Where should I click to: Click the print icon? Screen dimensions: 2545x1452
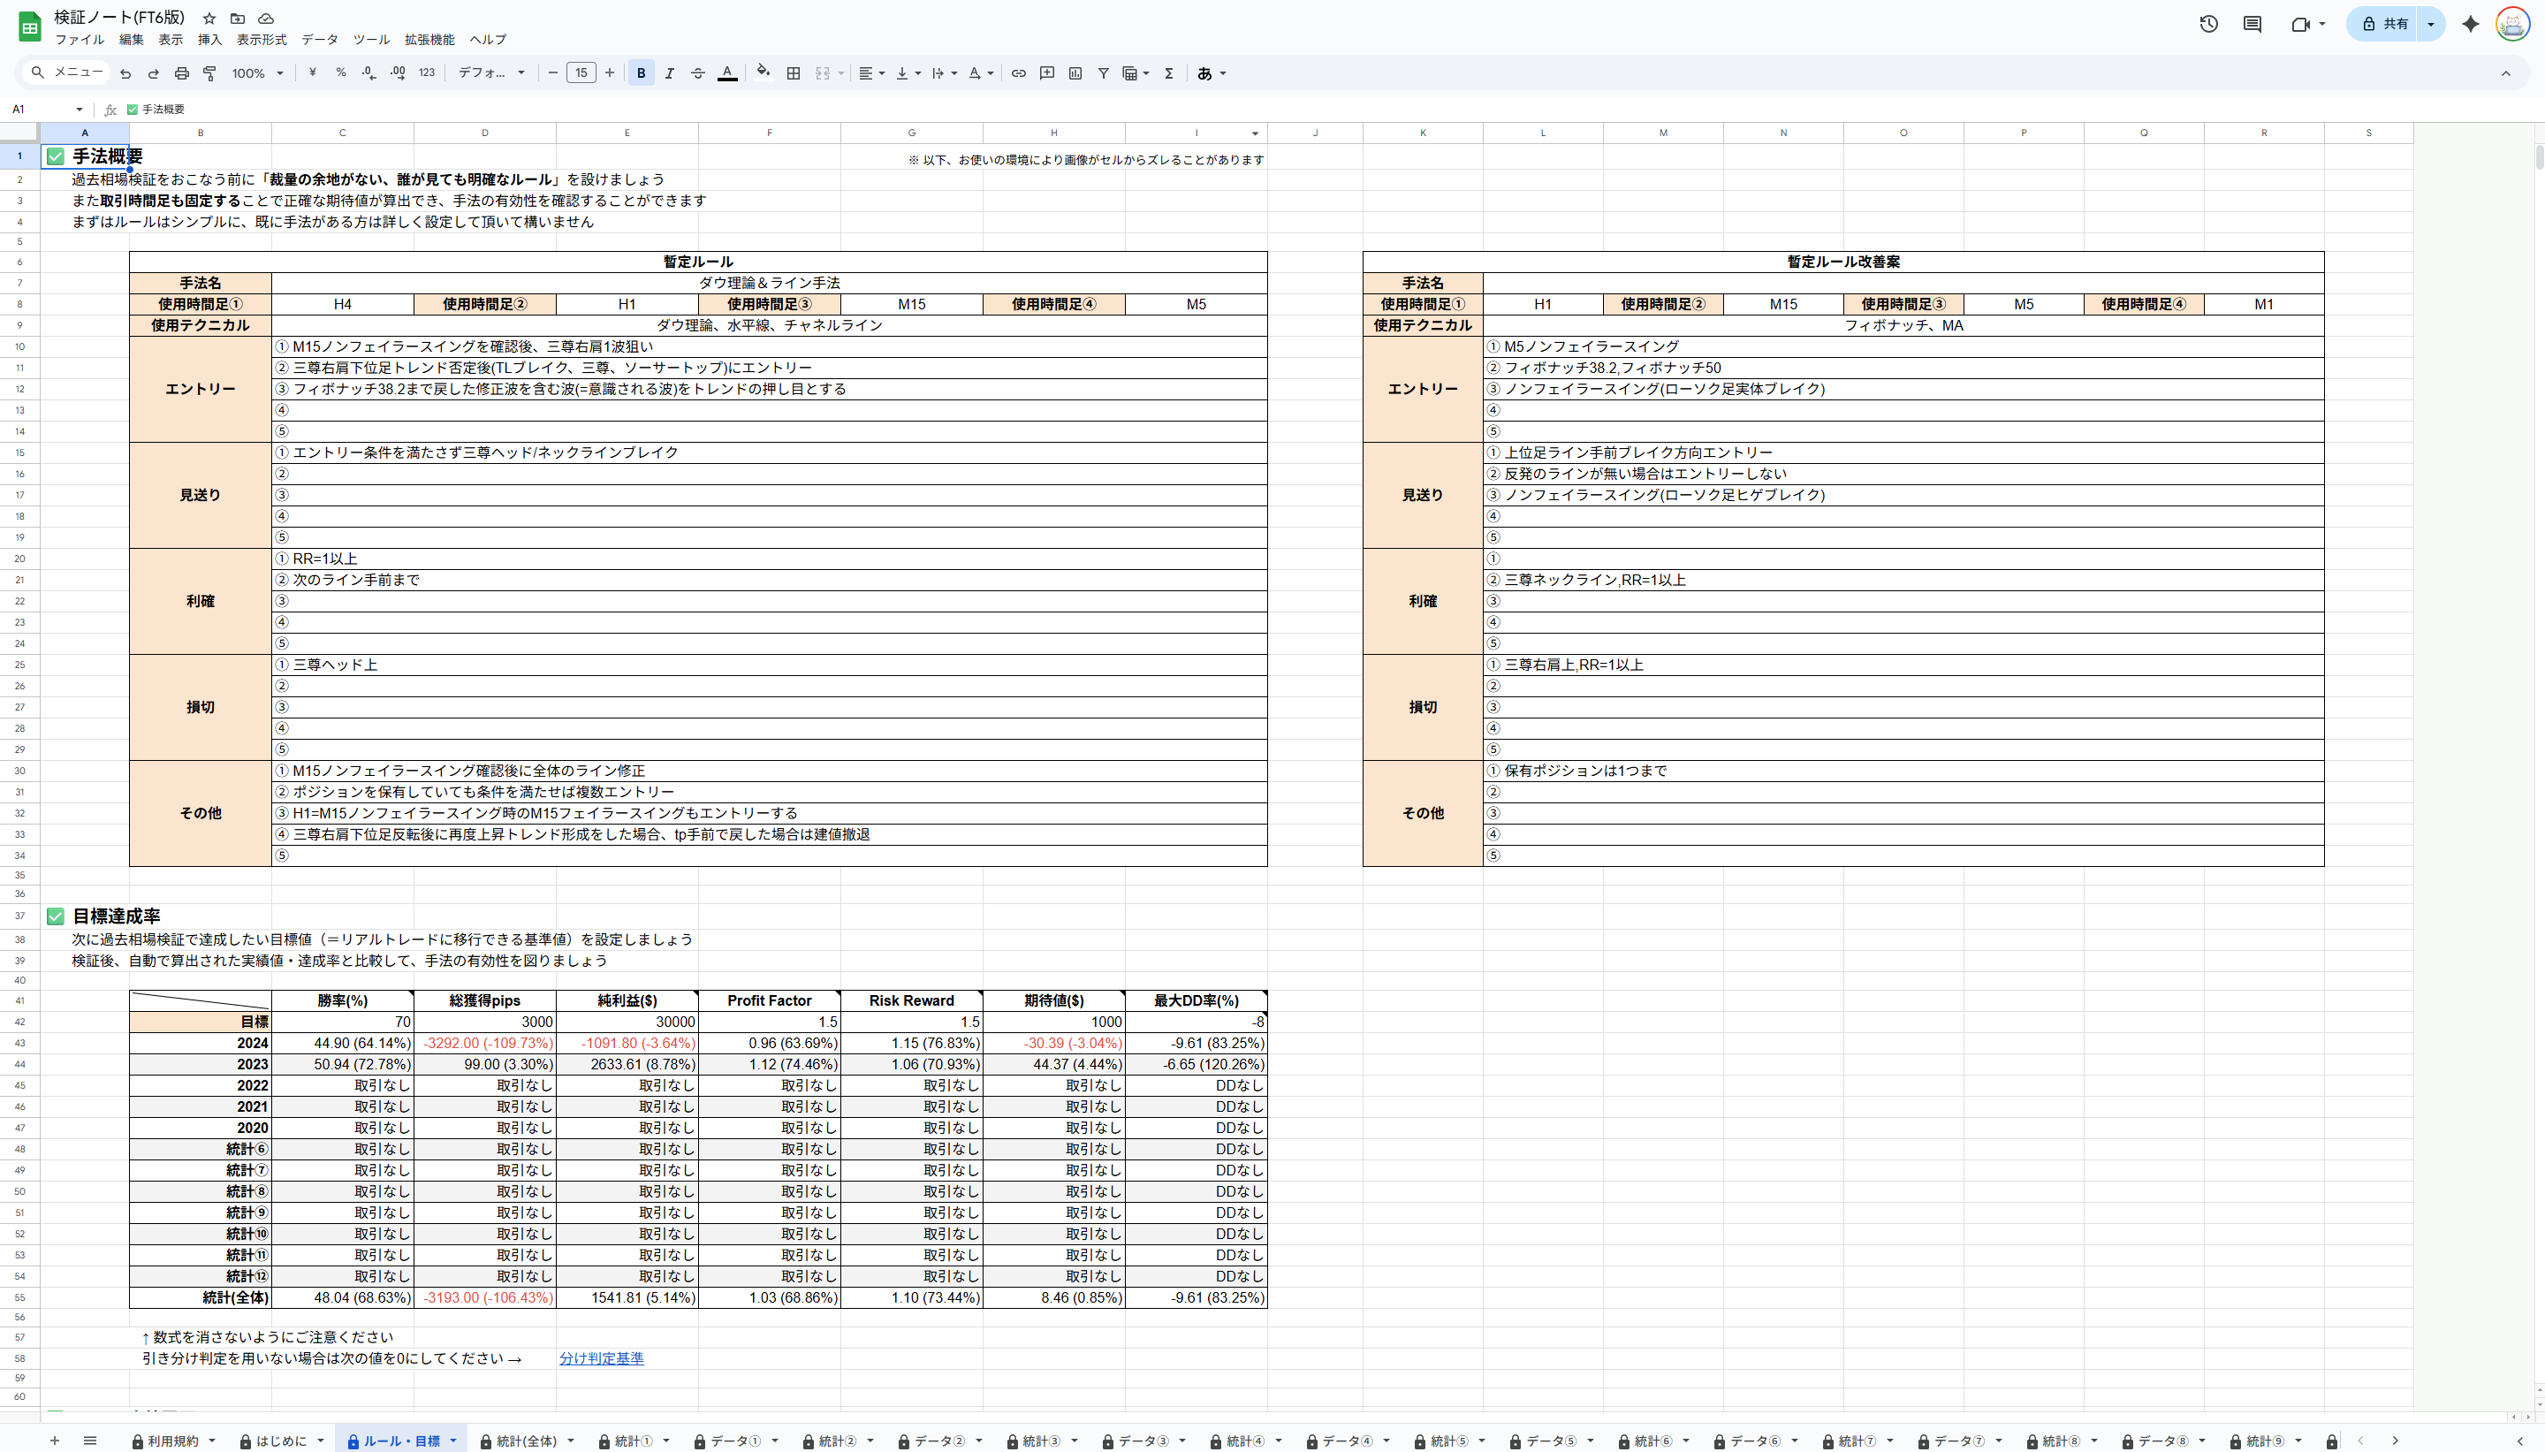pyautogui.click(x=181, y=72)
